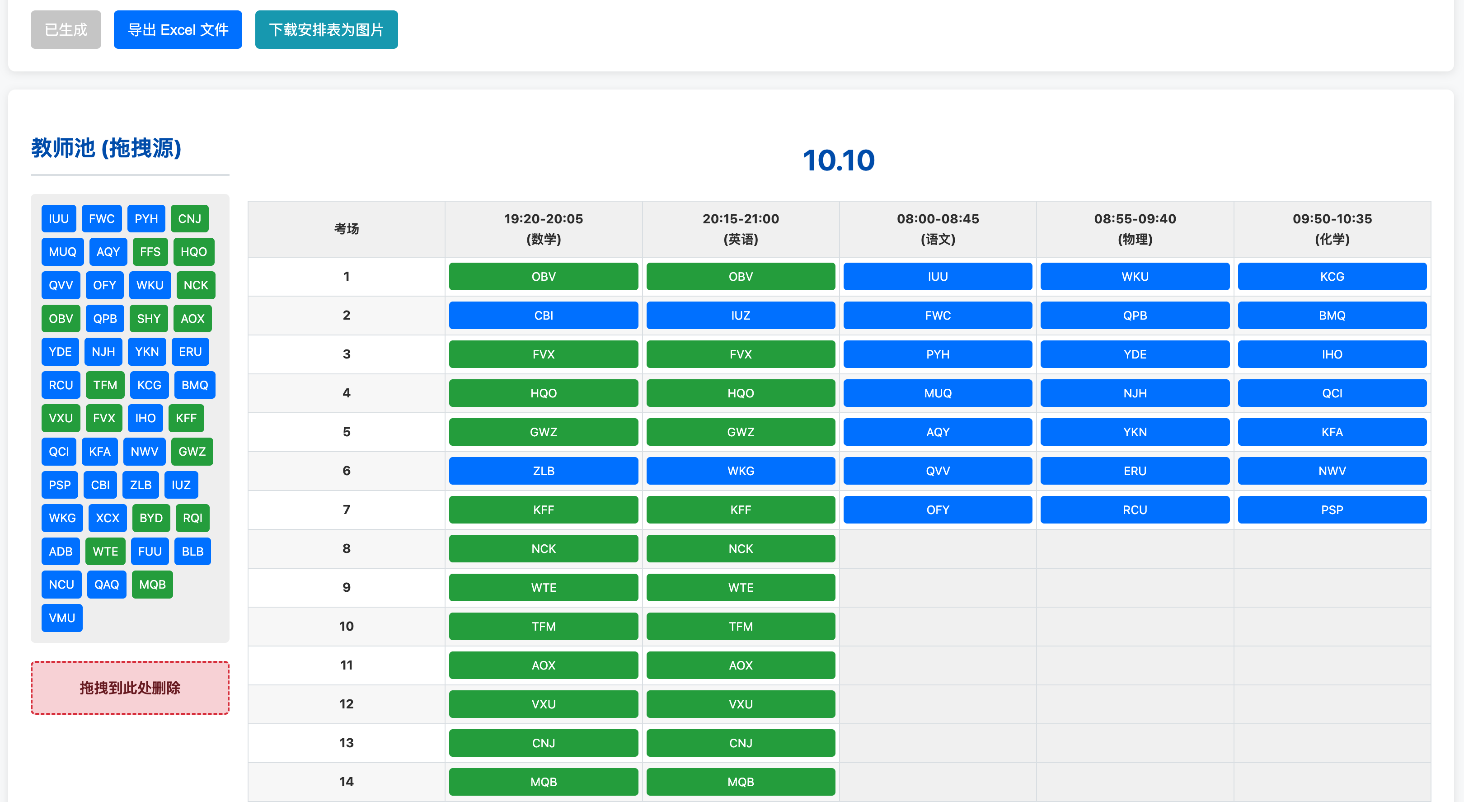Click the 10.10 date heading

[838, 160]
